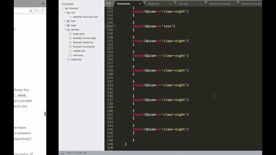Click the elseif keyword on line 129
This screenshot has height=155, width=276.
pos(138,71)
